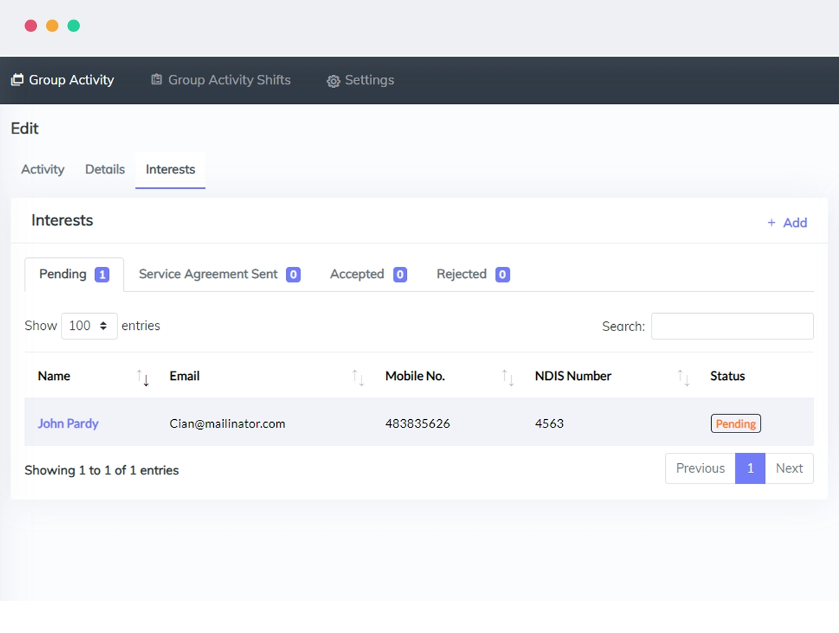
Task: Click the Email column header
Action: pyautogui.click(x=185, y=376)
